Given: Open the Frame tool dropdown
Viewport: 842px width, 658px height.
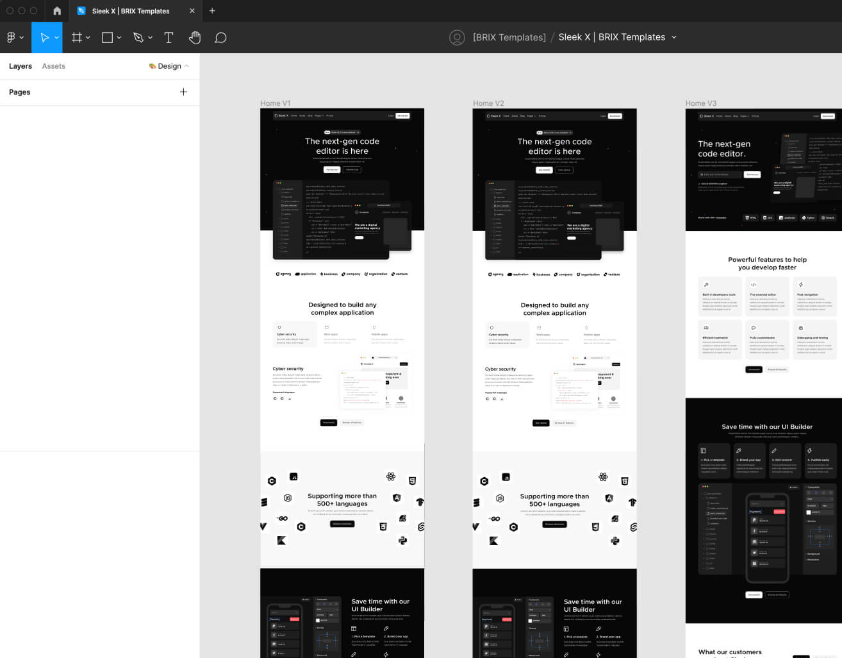Looking at the screenshot, I should click(89, 37).
